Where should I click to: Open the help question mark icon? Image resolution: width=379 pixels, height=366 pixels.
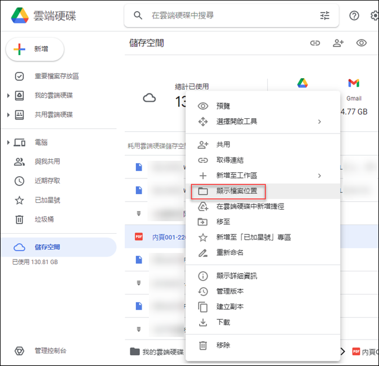(354, 16)
